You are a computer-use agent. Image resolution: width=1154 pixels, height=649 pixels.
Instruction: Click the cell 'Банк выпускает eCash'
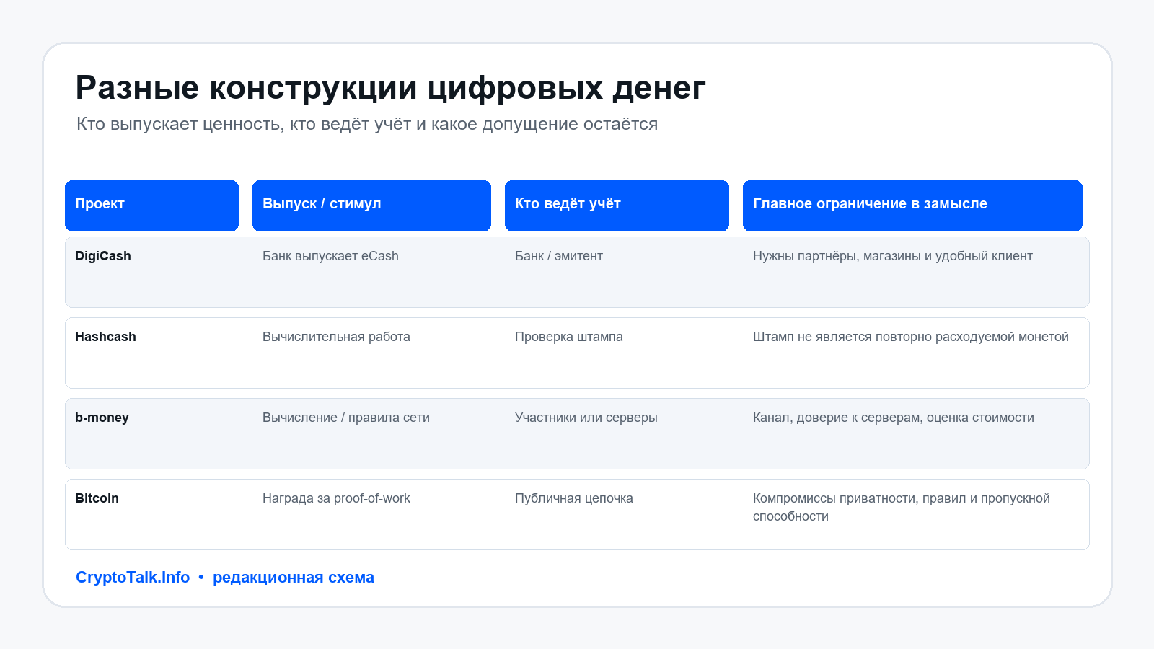(x=330, y=256)
